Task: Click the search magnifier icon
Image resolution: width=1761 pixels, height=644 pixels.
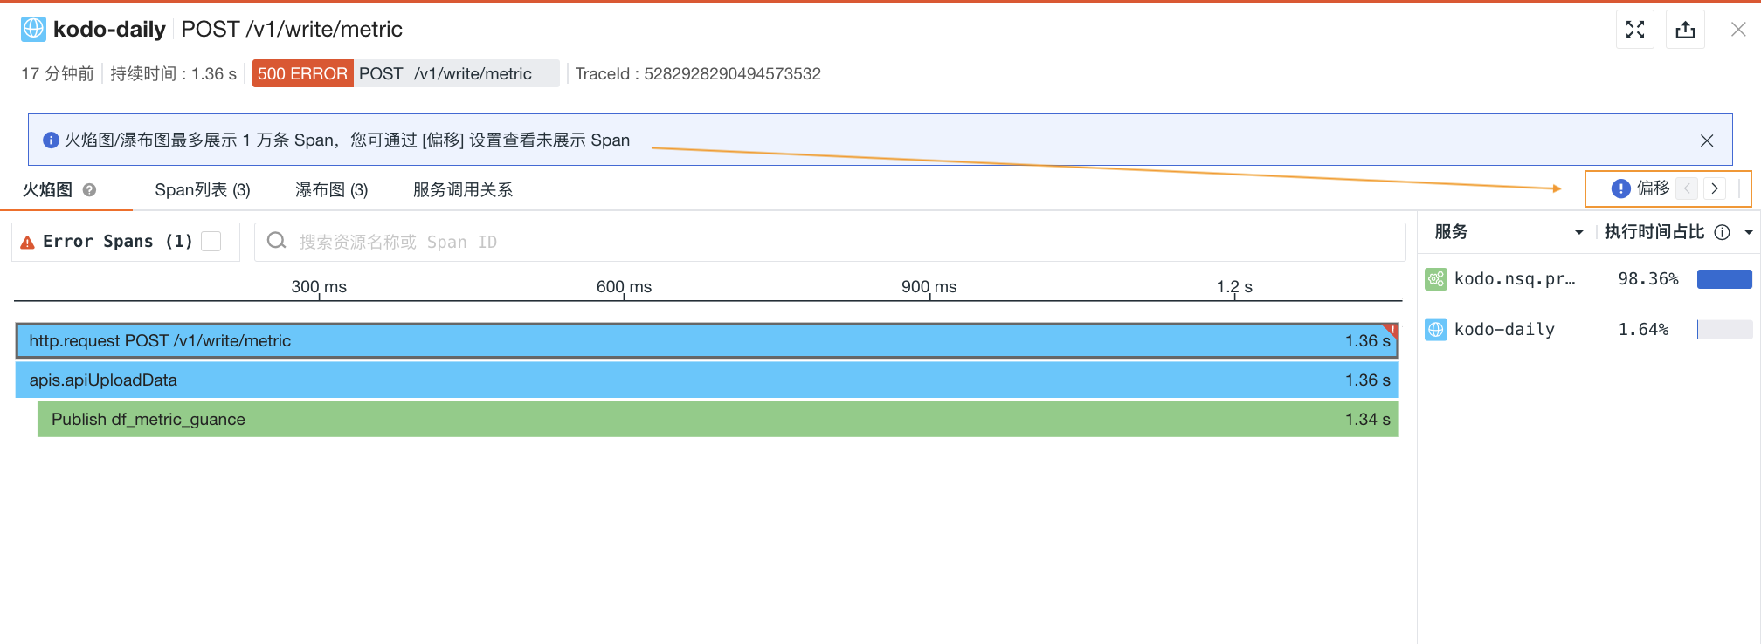Action: click(277, 241)
